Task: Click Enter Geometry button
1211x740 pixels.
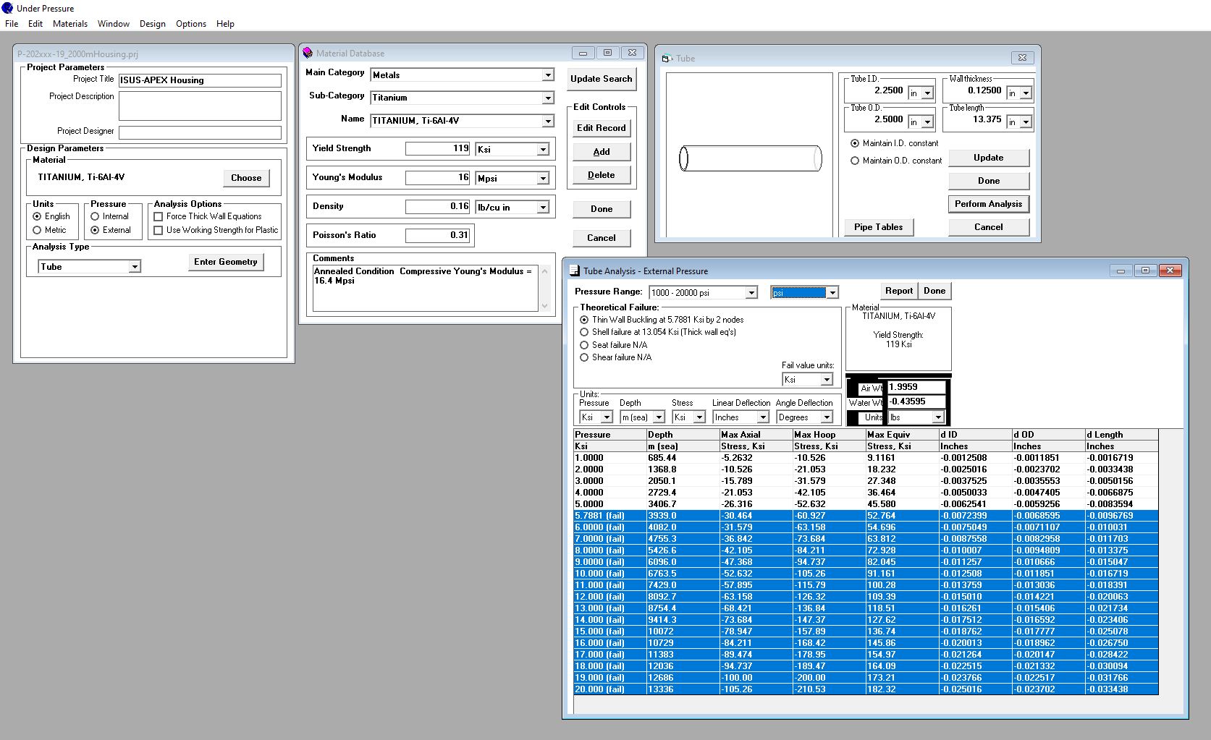Action: (x=226, y=262)
